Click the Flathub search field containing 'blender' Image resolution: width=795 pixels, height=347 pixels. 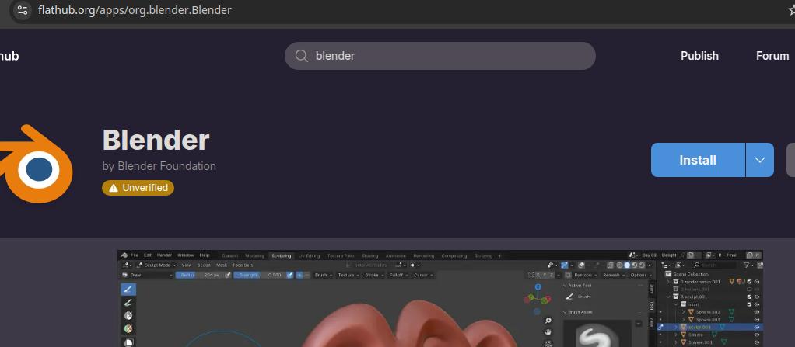pos(440,56)
